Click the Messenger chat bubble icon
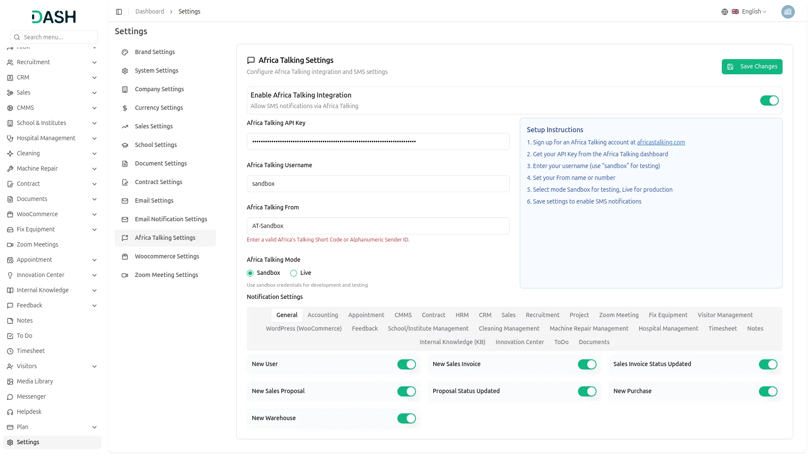Screen dimensions: 810x456 pos(10,397)
